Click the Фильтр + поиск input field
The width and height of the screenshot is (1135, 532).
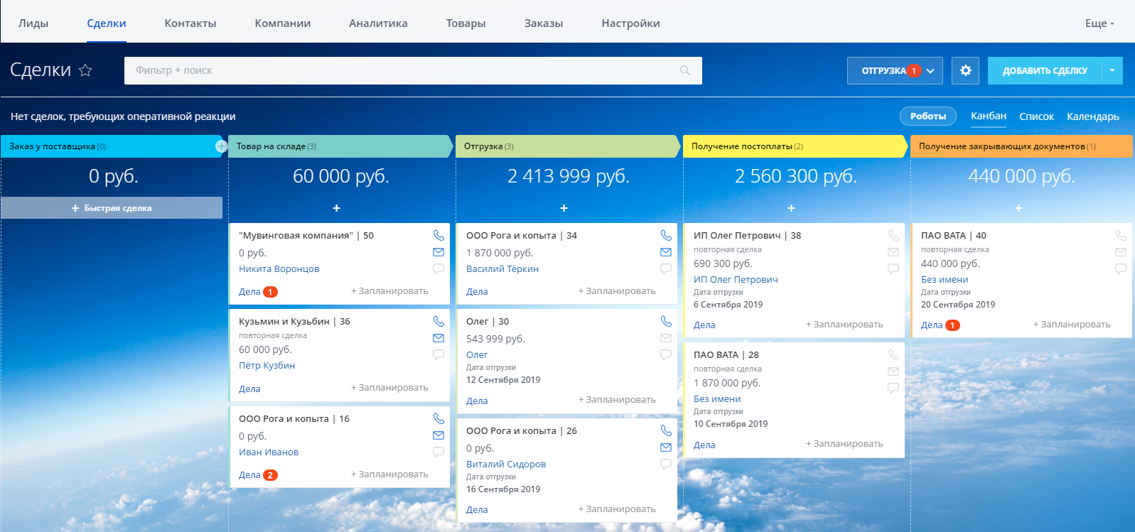[398, 70]
